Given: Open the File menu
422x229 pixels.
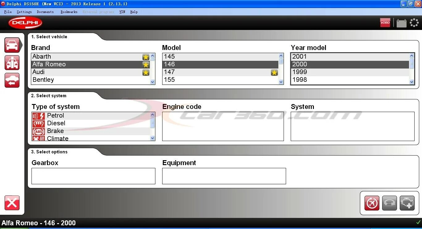Looking at the screenshot, I should tap(8, 12).
